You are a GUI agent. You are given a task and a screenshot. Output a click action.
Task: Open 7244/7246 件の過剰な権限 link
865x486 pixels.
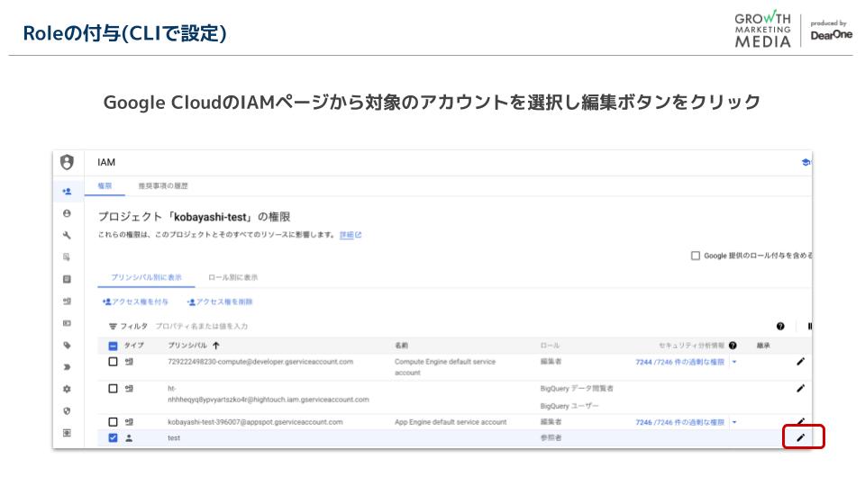point(679,362)
